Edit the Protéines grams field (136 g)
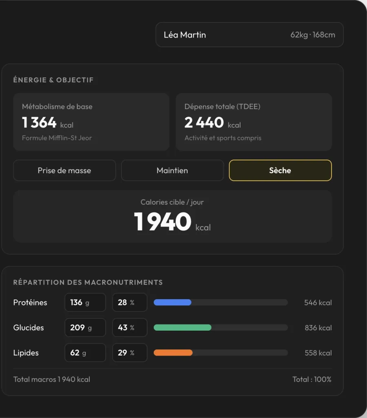 85,302
